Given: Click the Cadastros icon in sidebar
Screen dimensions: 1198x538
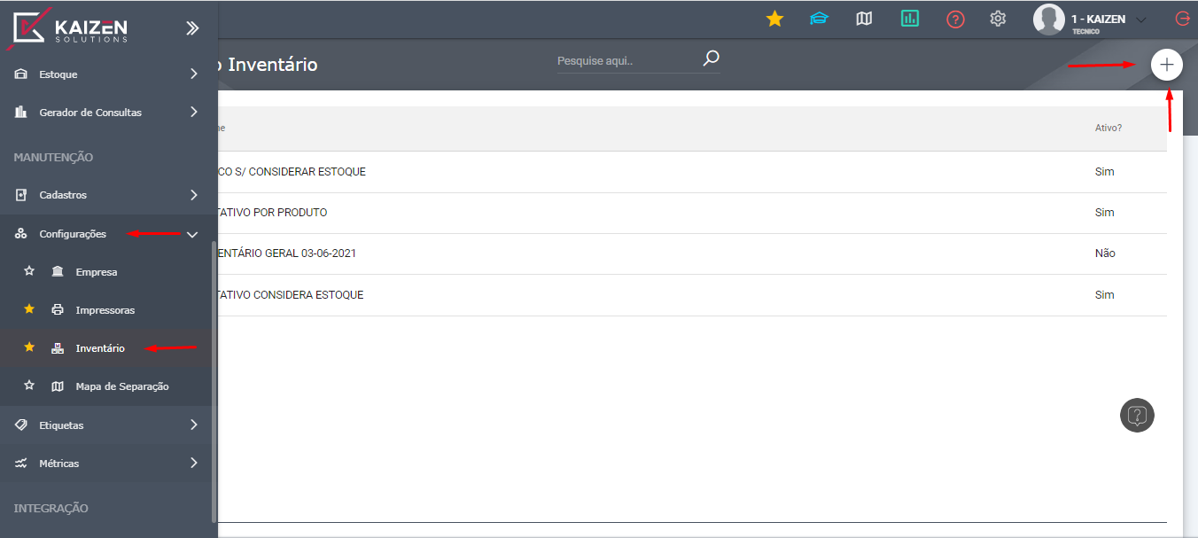Looking at the screenshot, I should 21,195.
